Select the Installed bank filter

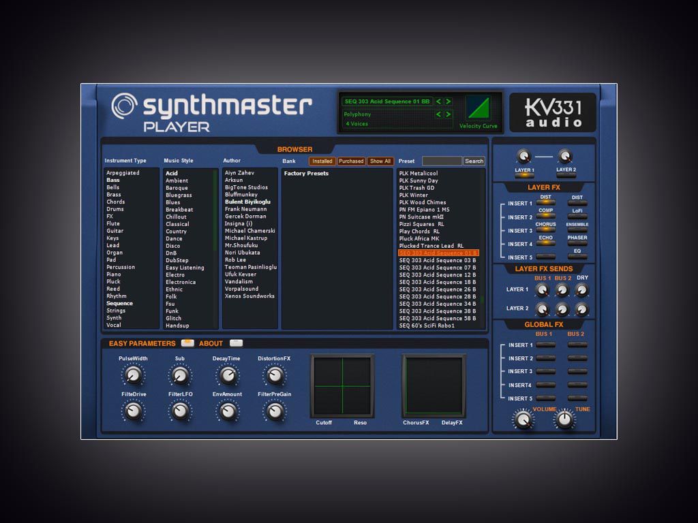322,161
